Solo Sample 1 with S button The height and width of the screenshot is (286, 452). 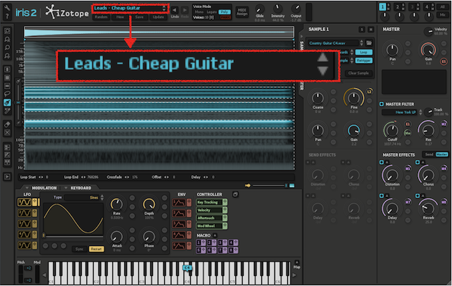[x=362, y=29]
